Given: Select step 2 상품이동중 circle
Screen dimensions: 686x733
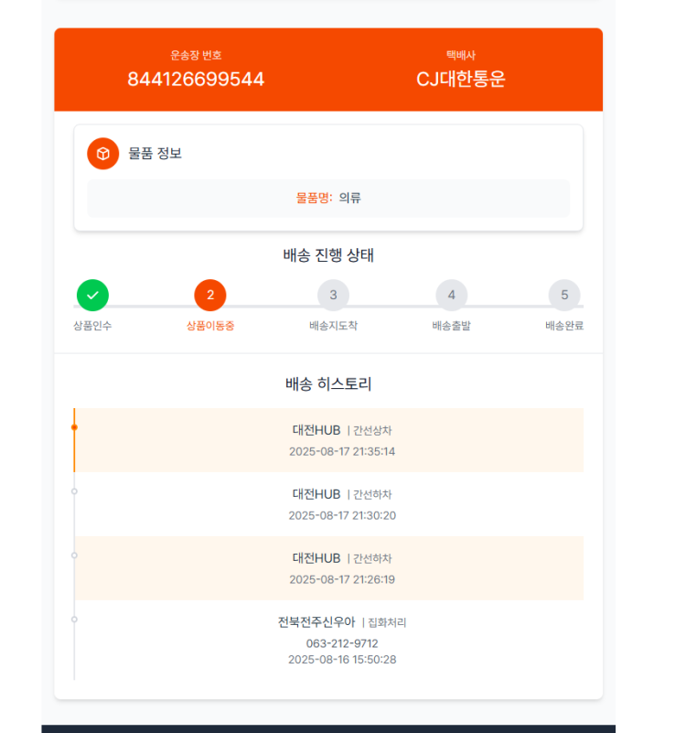Looking at the screenshot, I should 210,295.
